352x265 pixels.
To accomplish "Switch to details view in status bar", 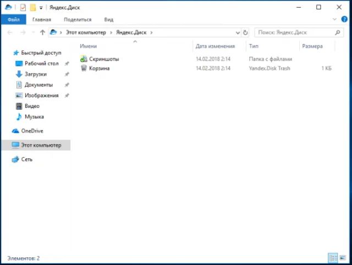I will pos(333,258).
